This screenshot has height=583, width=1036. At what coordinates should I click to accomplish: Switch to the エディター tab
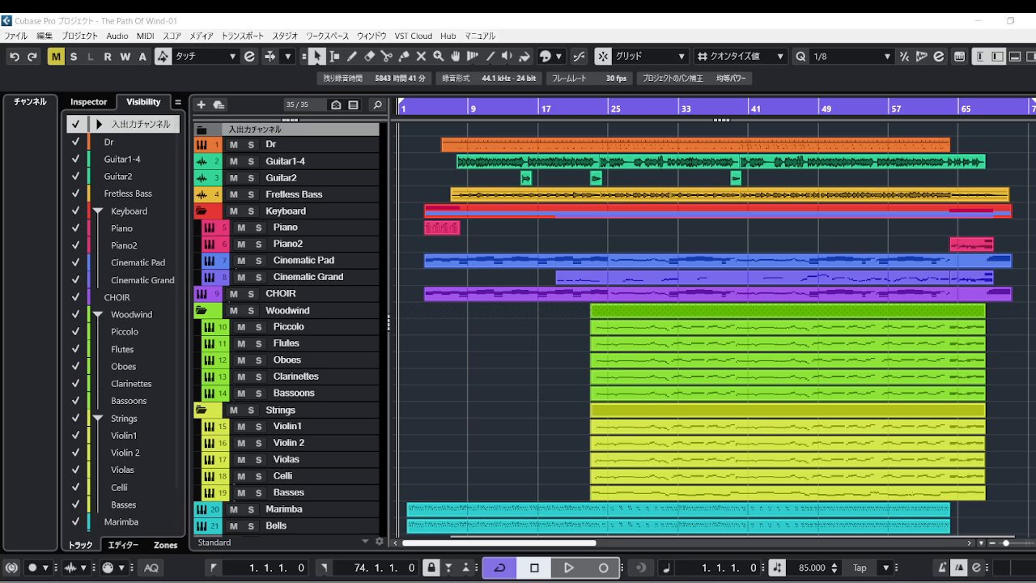point(123,545)
